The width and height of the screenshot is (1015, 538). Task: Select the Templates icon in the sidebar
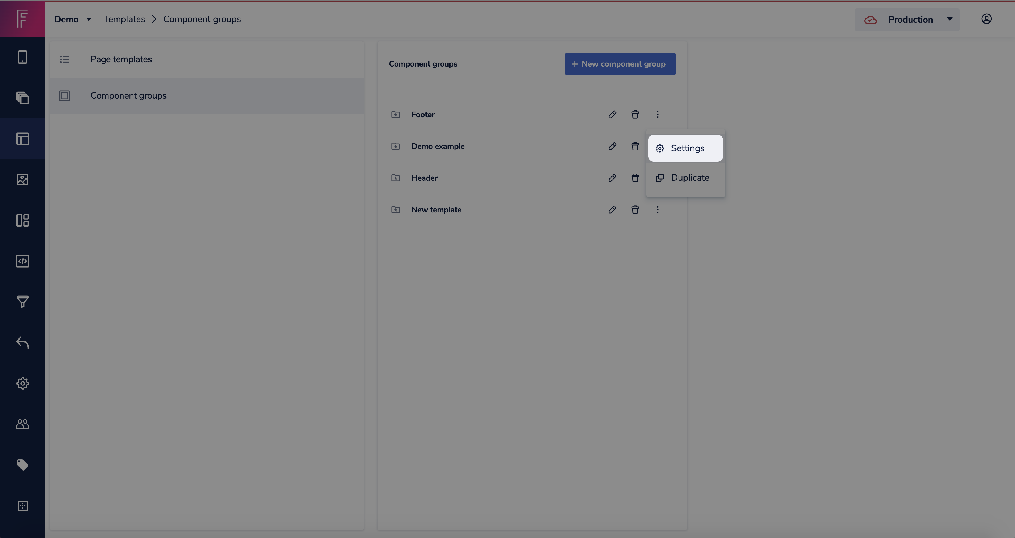tap(22, 139)
